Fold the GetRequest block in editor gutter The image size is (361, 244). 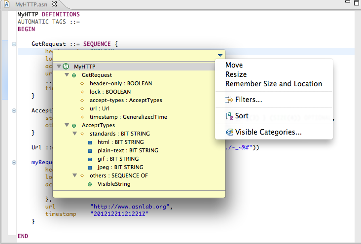coord(14,44)
